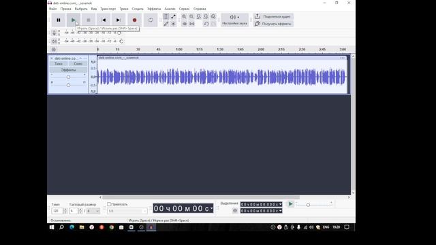Skip to the end of the track
The height and width of the screenshot is (245, 436).
118,20
